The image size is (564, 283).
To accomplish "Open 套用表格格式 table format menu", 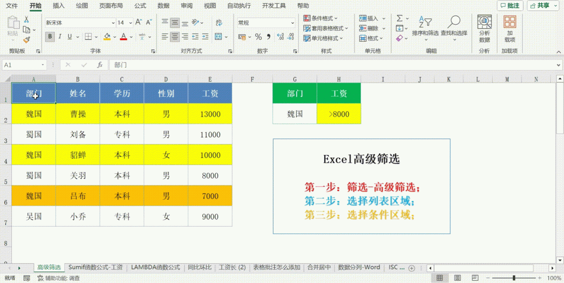I will [326, 28].
